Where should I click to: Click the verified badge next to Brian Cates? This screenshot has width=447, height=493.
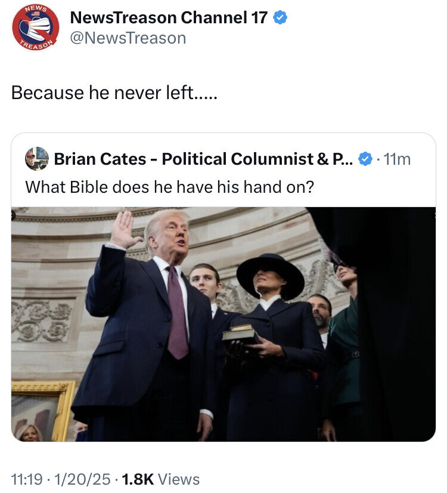[x=365, y=159]
